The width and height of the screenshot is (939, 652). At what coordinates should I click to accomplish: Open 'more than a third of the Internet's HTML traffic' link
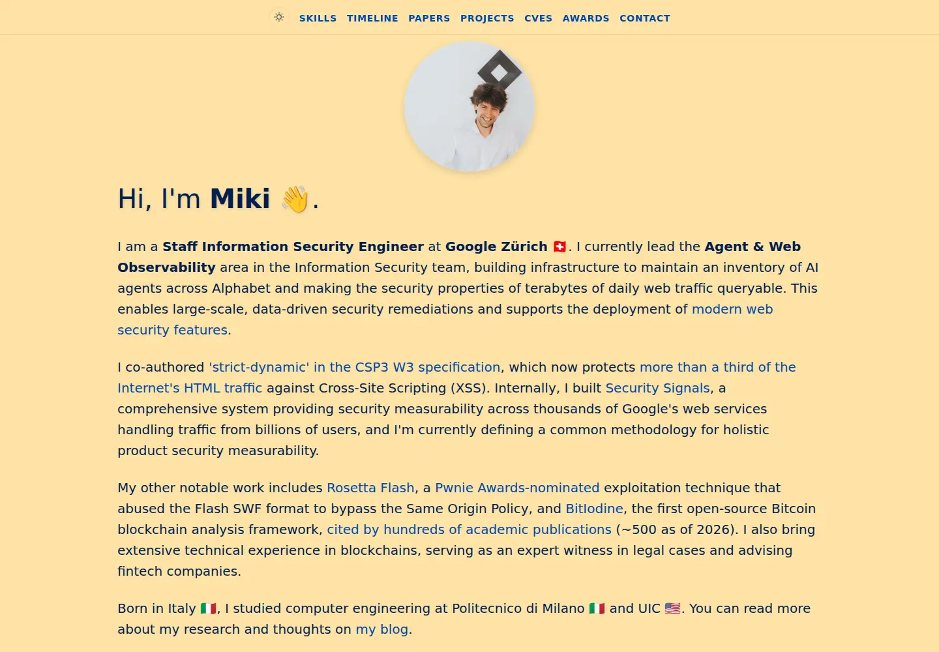coord(718,367)
